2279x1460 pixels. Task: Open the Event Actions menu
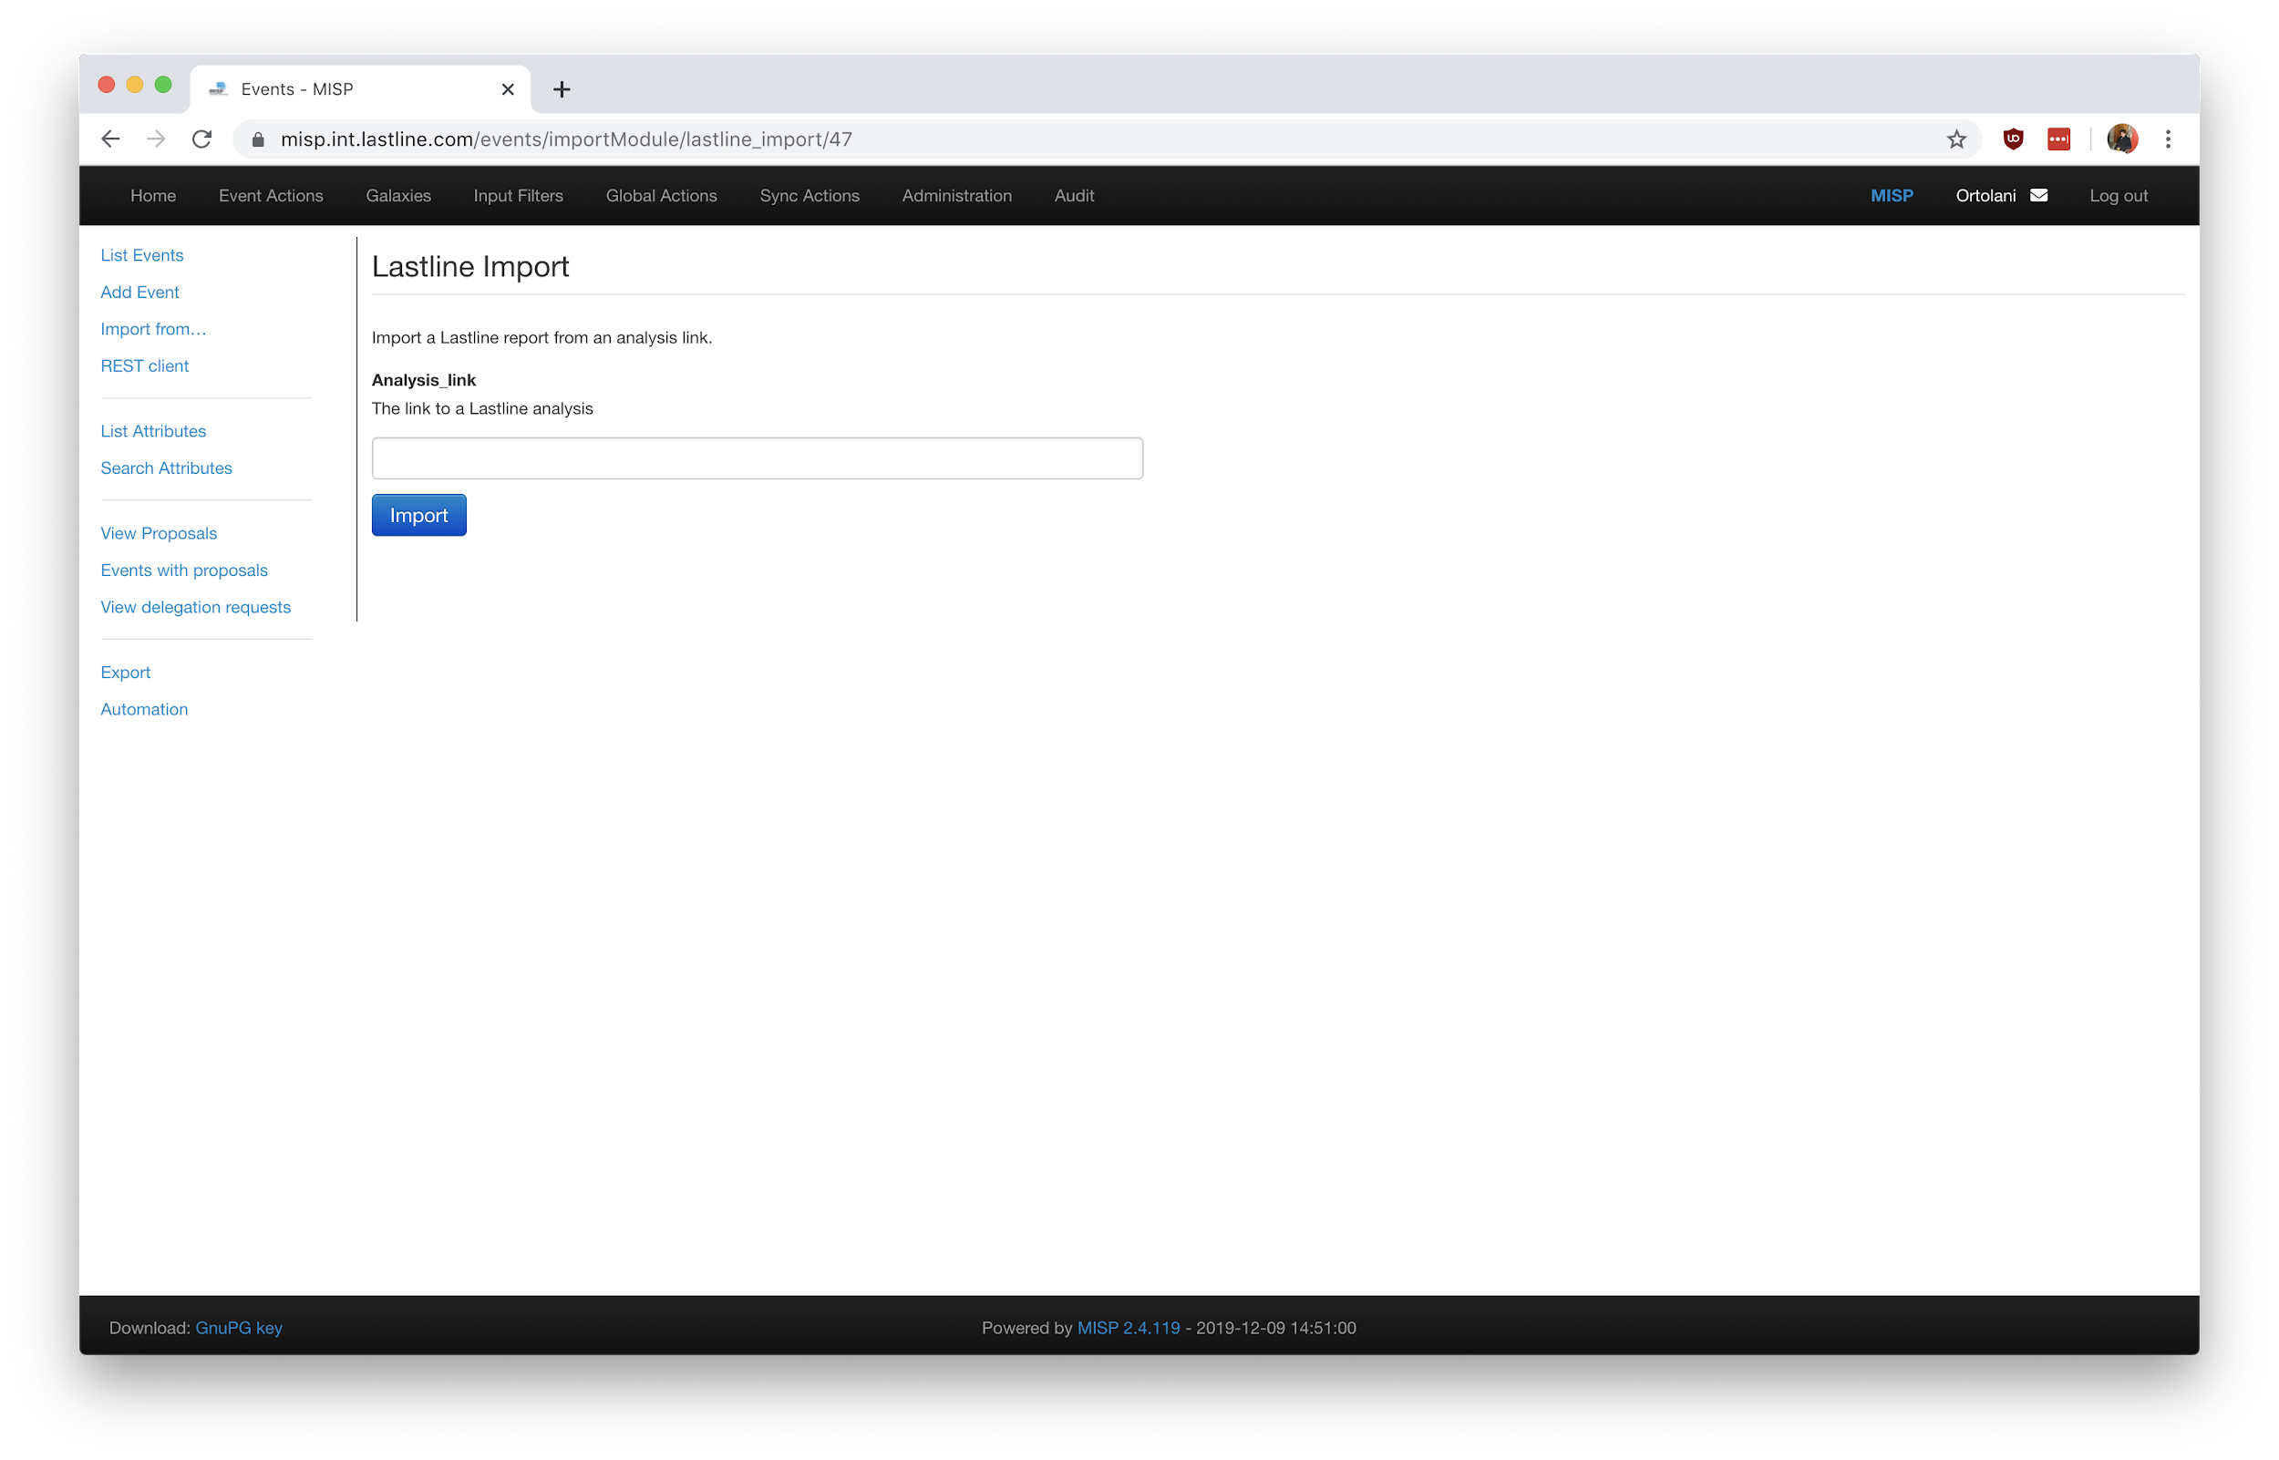tap(271, 194)
